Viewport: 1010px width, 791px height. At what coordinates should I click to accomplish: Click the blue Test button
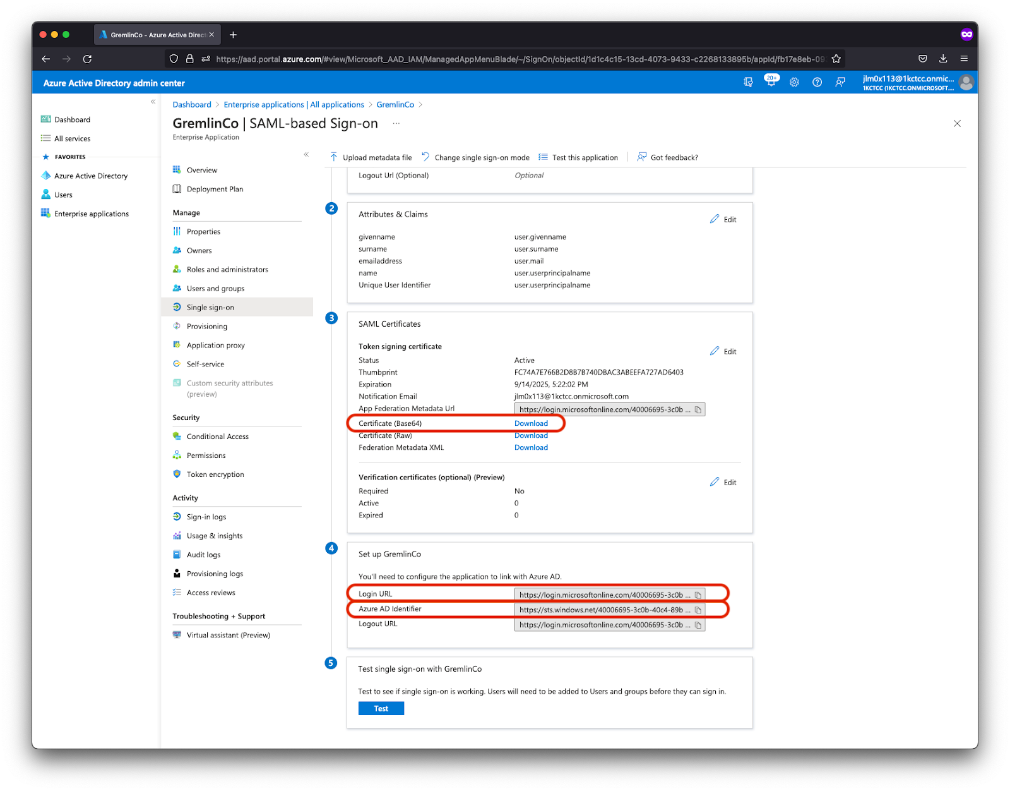(x=381, y=709)
